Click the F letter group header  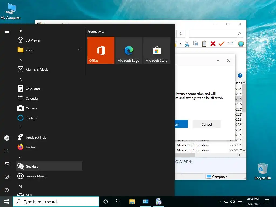pos(20,128)
